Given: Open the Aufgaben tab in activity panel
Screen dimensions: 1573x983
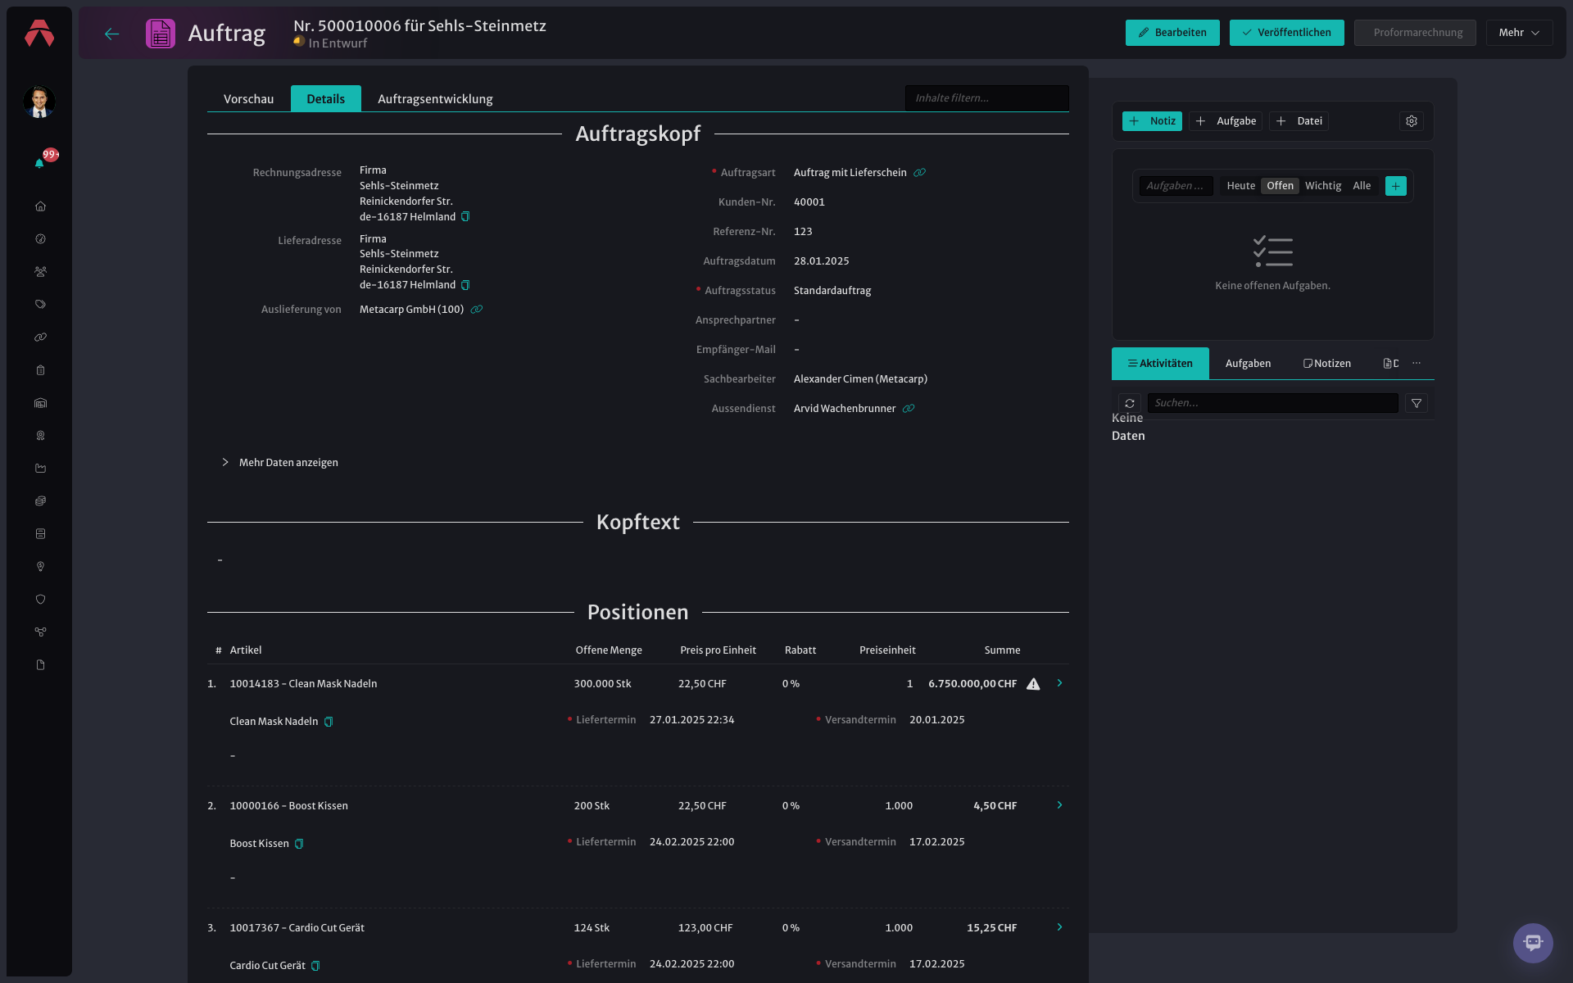Looking at the screenshot, I should coord(1248,363).
